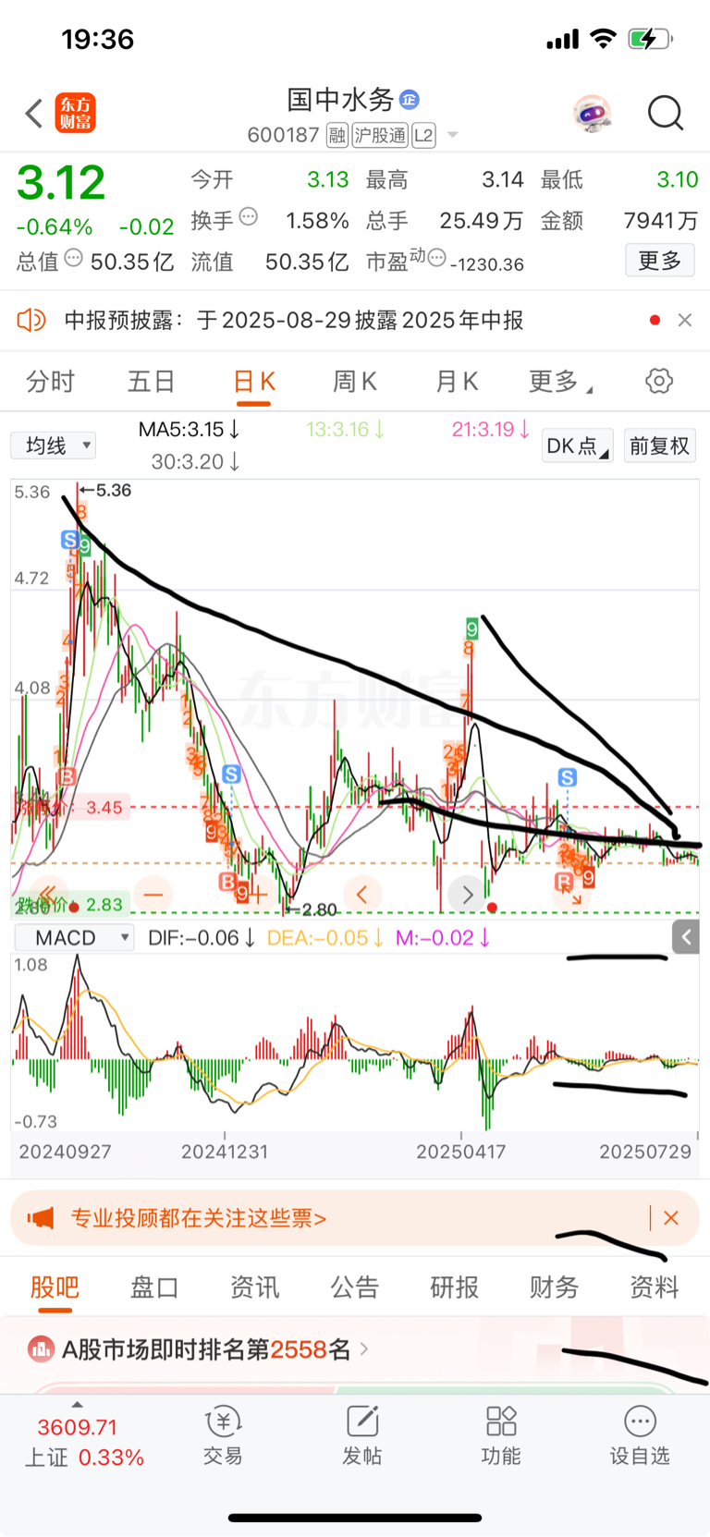Open DK点 selector
Viewport: 710px width, 1537px height.
click(578, 445)
